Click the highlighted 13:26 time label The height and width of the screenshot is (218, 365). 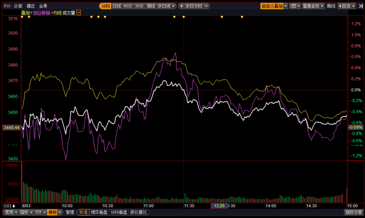coord(219,206)
